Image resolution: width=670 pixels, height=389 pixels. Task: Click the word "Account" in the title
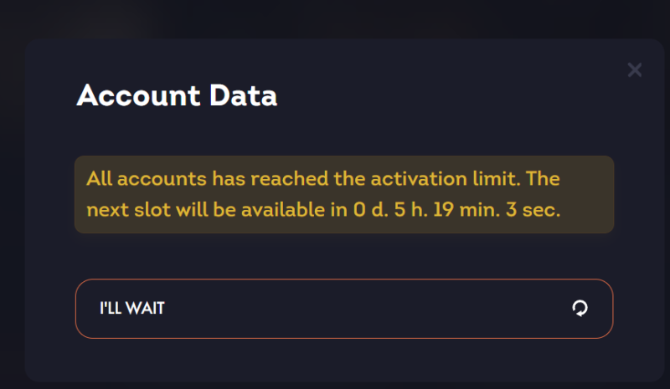[140, 96]
